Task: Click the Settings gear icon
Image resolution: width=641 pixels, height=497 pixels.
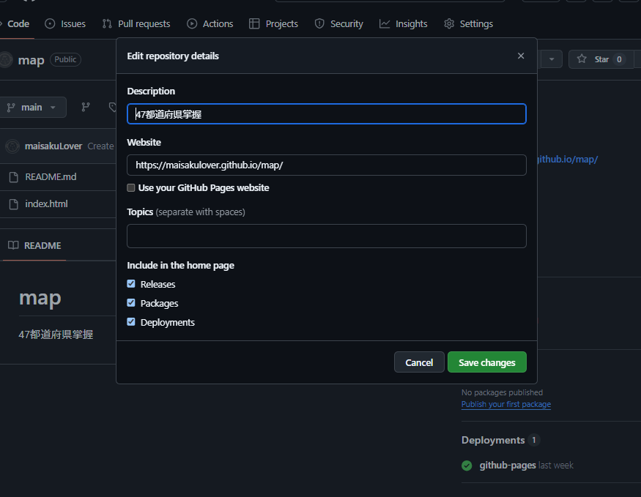Action: coord(449,23)
